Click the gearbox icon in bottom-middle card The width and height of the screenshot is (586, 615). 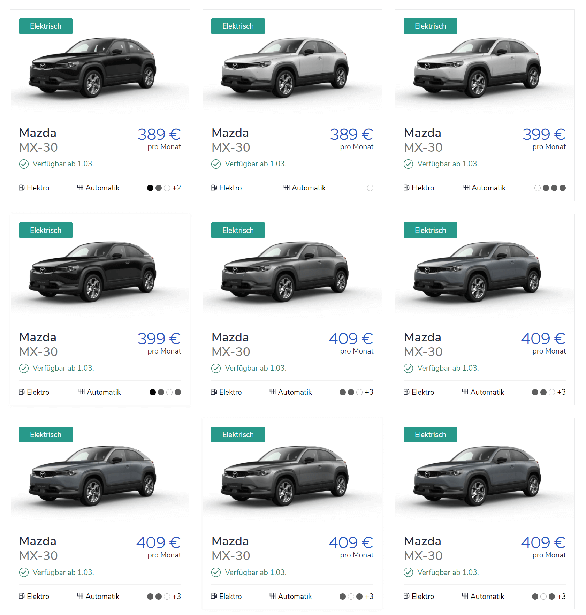coord(273,596)
